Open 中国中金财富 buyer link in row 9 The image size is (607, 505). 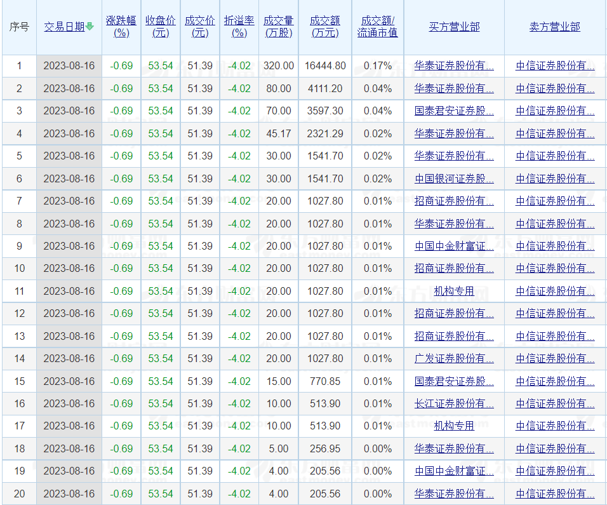[454, 246]
